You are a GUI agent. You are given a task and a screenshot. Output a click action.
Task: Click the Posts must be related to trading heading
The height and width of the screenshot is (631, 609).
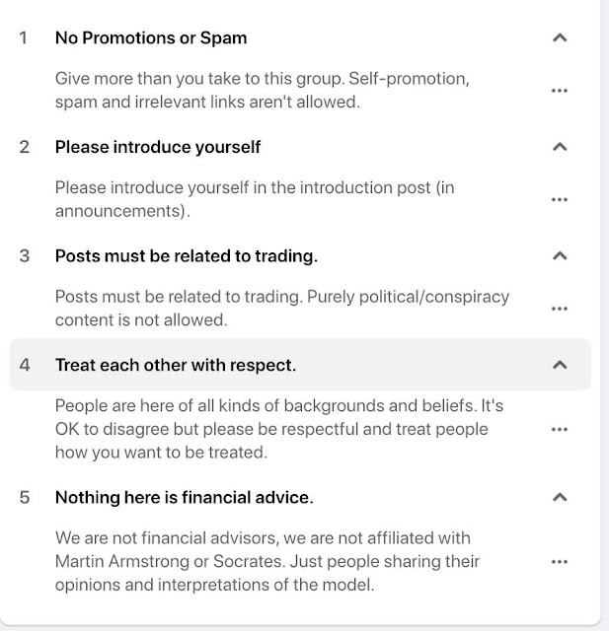click(x=187, y=255)
